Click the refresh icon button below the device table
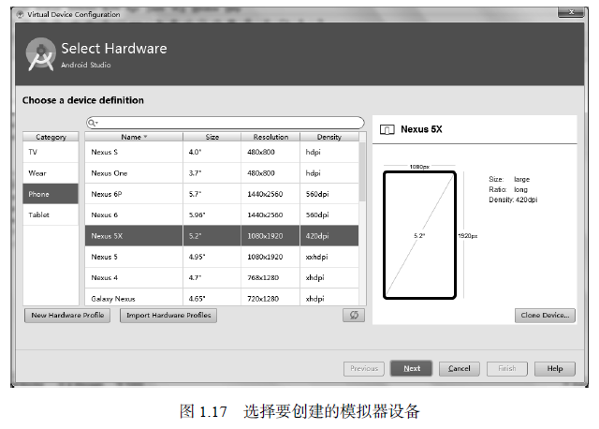599x429 pixels. point(354,315)
